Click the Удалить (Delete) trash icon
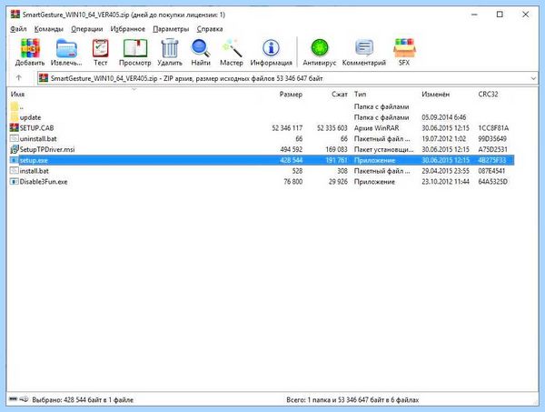 (x=170, y=48)
